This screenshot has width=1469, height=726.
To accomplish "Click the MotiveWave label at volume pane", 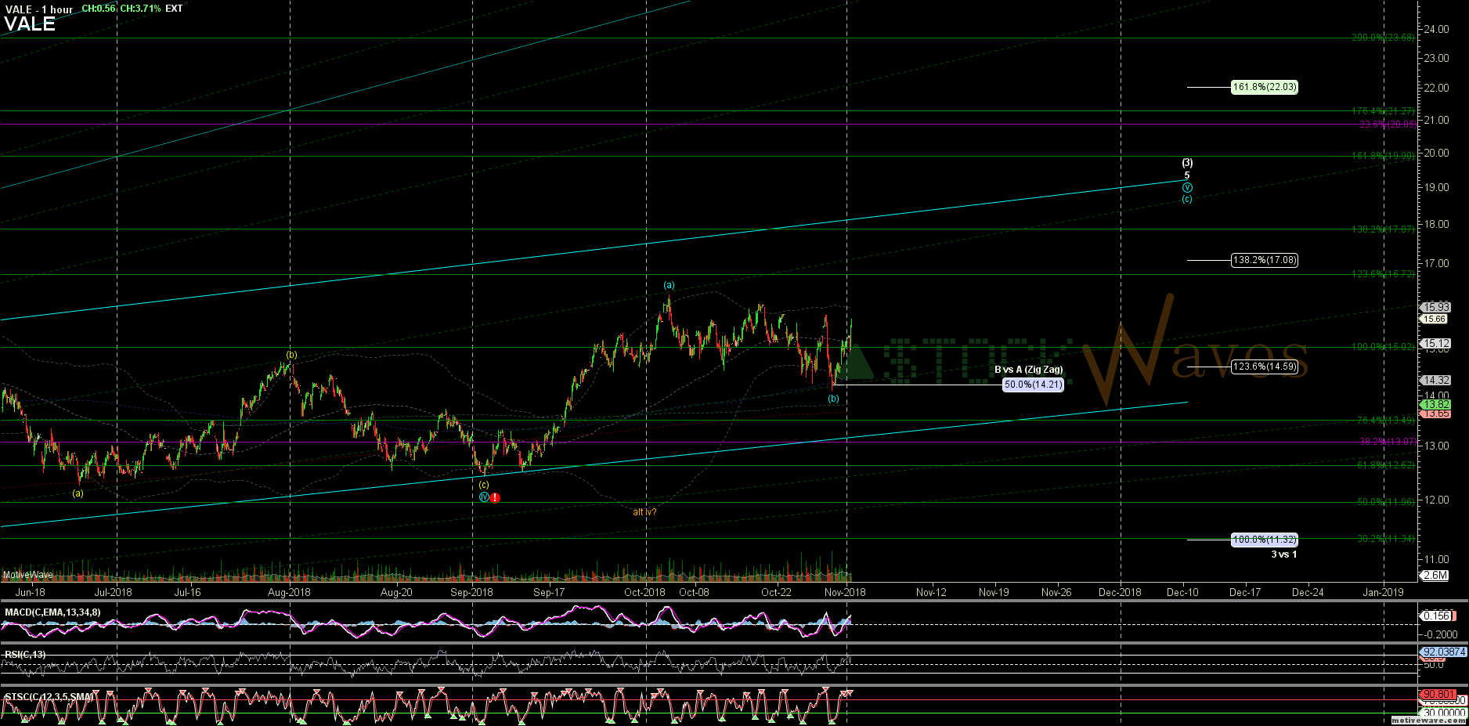I will (x=27, y=576).
